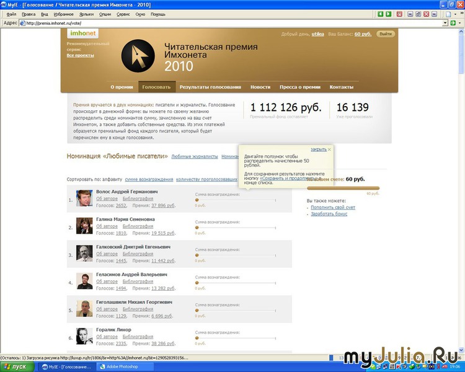Switch to the «Новости» tab

260,87
